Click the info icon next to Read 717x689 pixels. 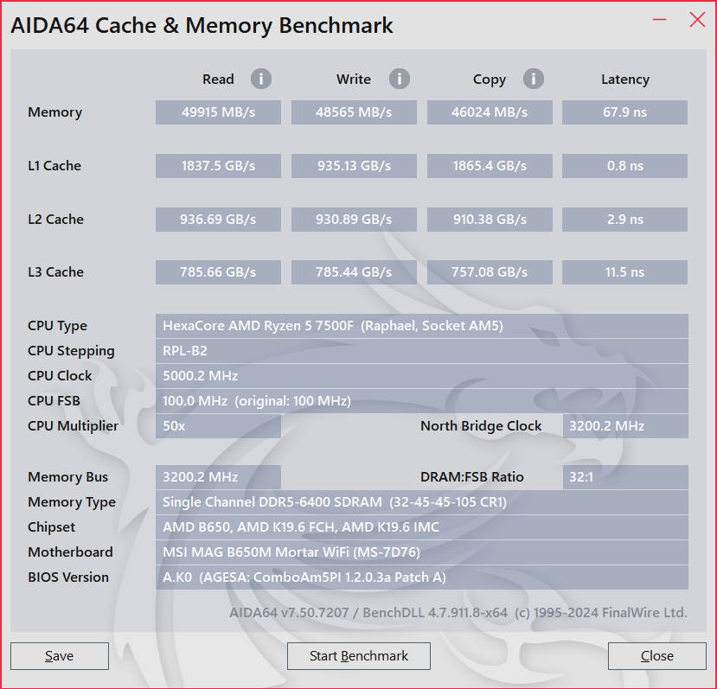(261, 79)
